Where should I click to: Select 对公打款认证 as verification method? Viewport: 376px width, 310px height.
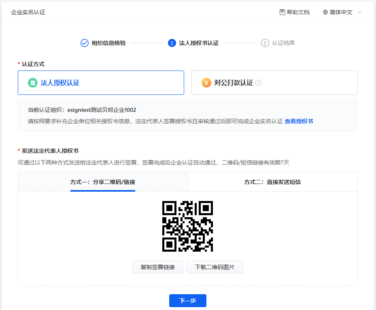(274, 83)
